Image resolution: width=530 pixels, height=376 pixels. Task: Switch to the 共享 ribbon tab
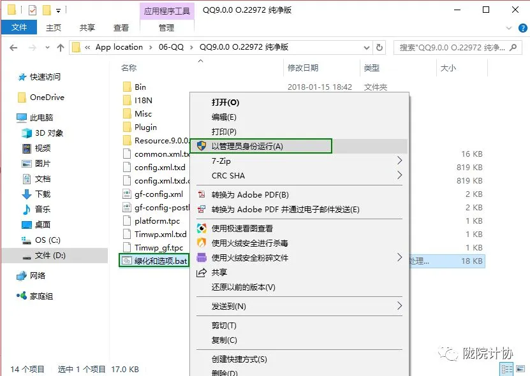tap(87, 27)
